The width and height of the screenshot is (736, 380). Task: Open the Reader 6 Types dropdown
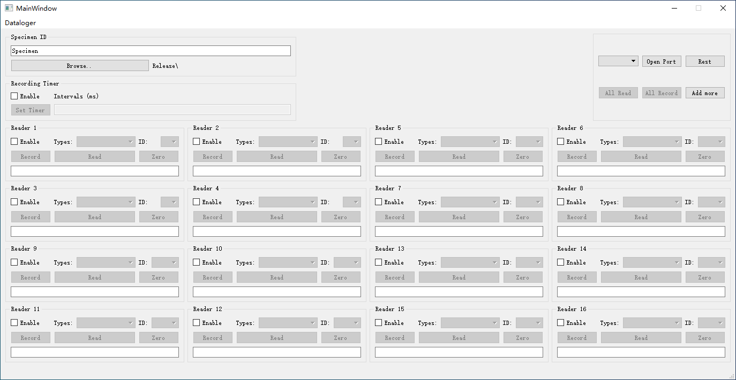pos(652,142)
